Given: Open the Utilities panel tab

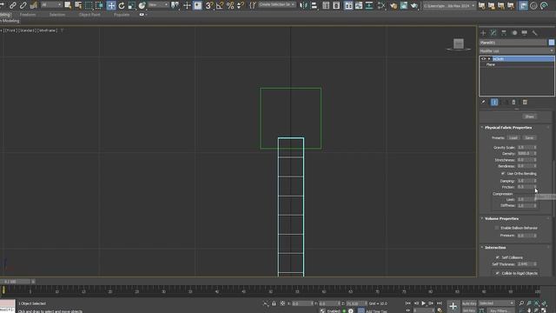Looking at the screenshot, I should click(535, 33).
